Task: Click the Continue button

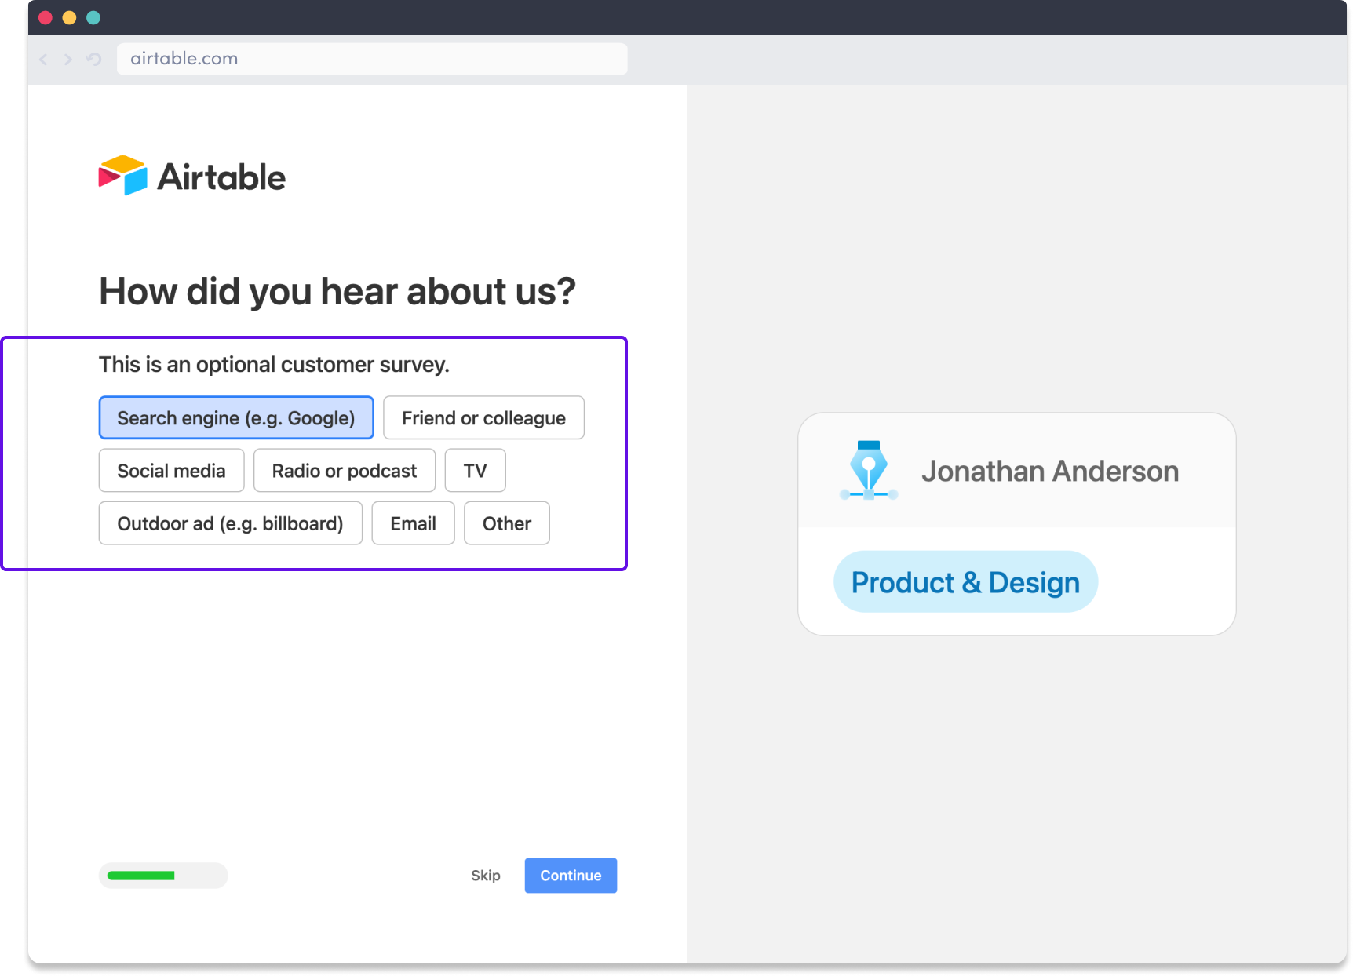Action: pos(571,876)
